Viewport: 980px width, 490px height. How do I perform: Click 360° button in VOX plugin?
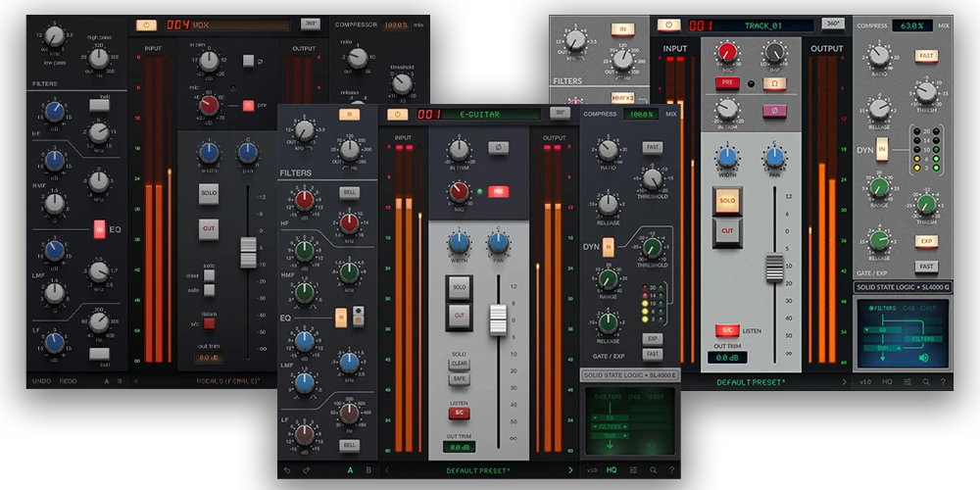[311, 24]
